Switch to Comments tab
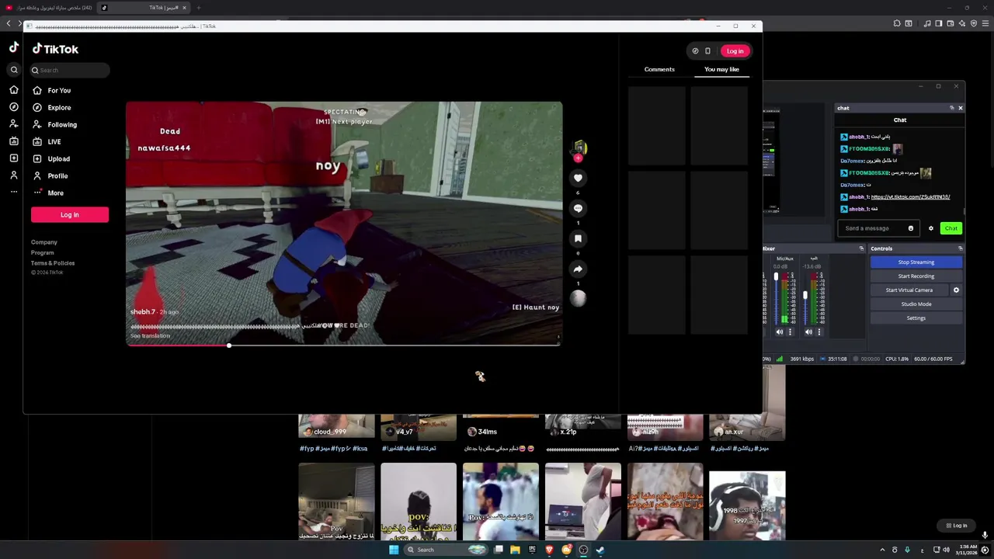 (x=659, y=69)
